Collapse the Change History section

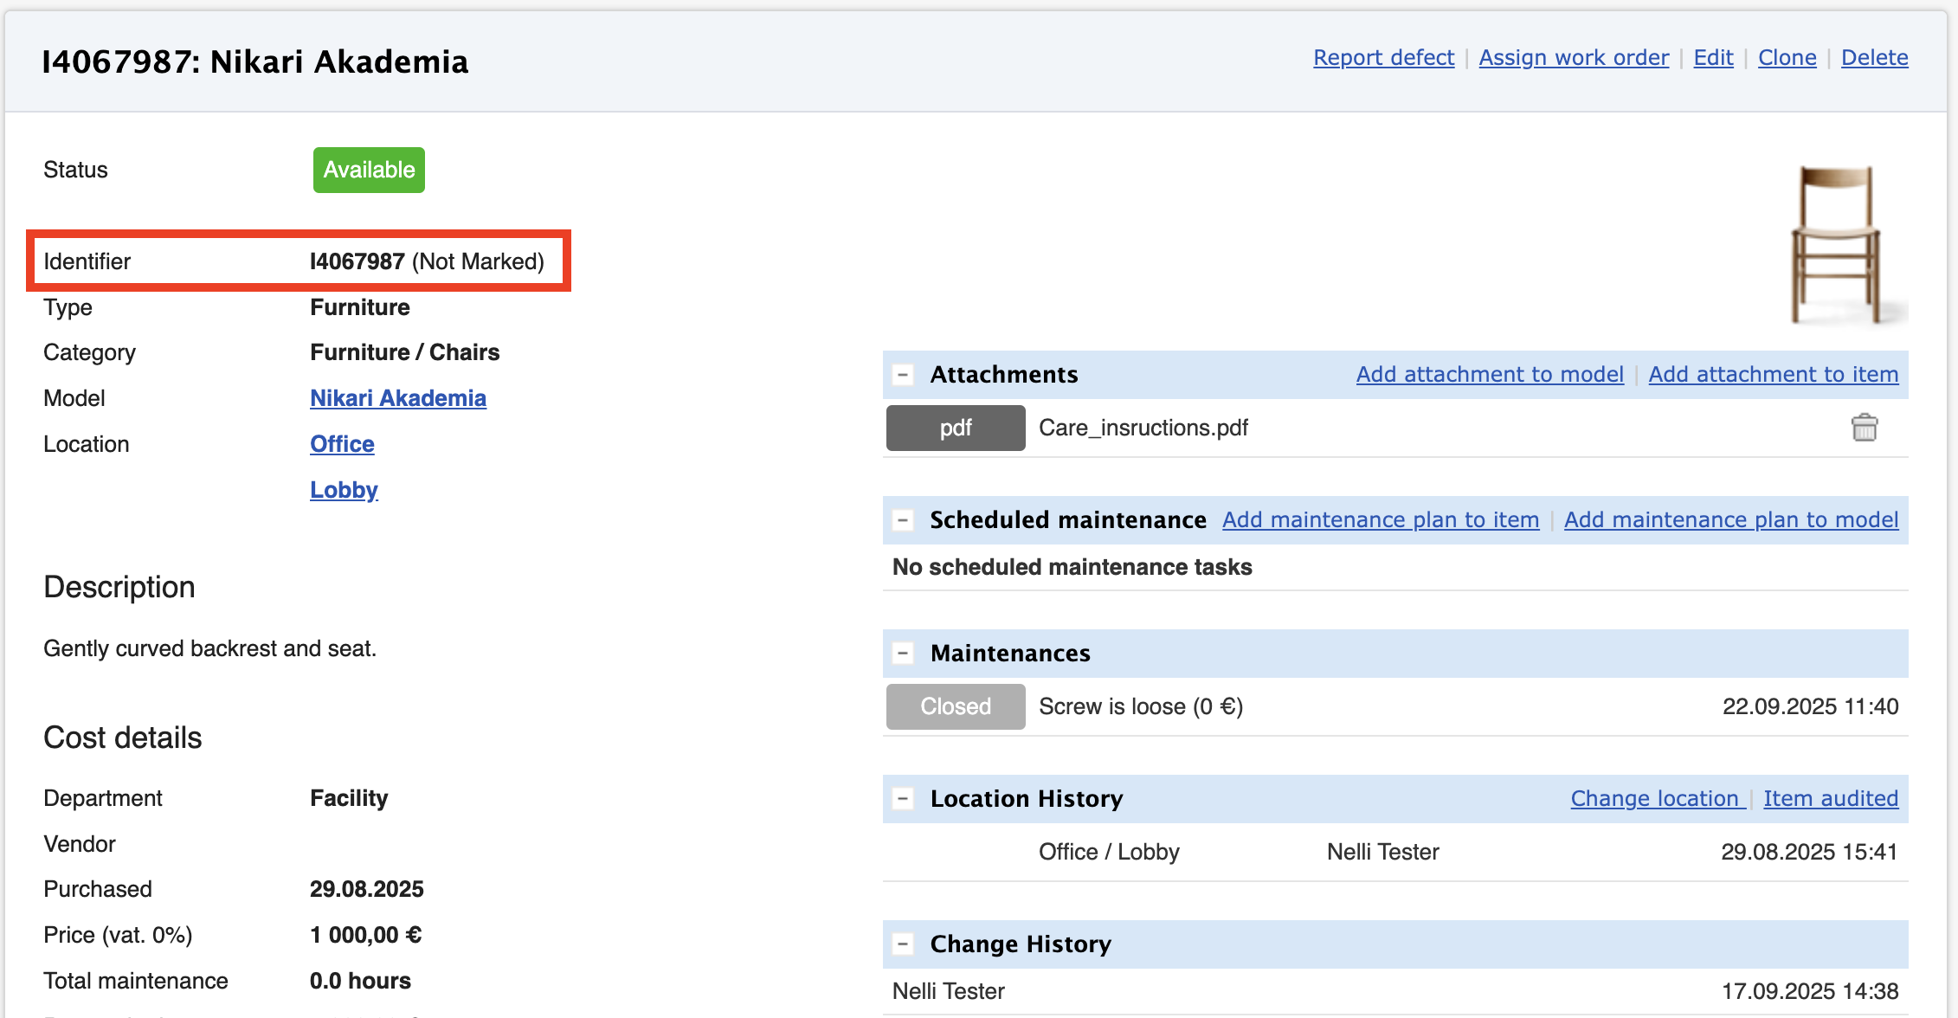[903, 944]
